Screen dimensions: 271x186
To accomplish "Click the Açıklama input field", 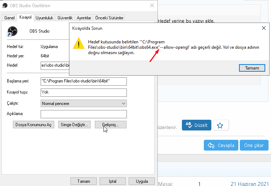I will [x=84, y=114].
